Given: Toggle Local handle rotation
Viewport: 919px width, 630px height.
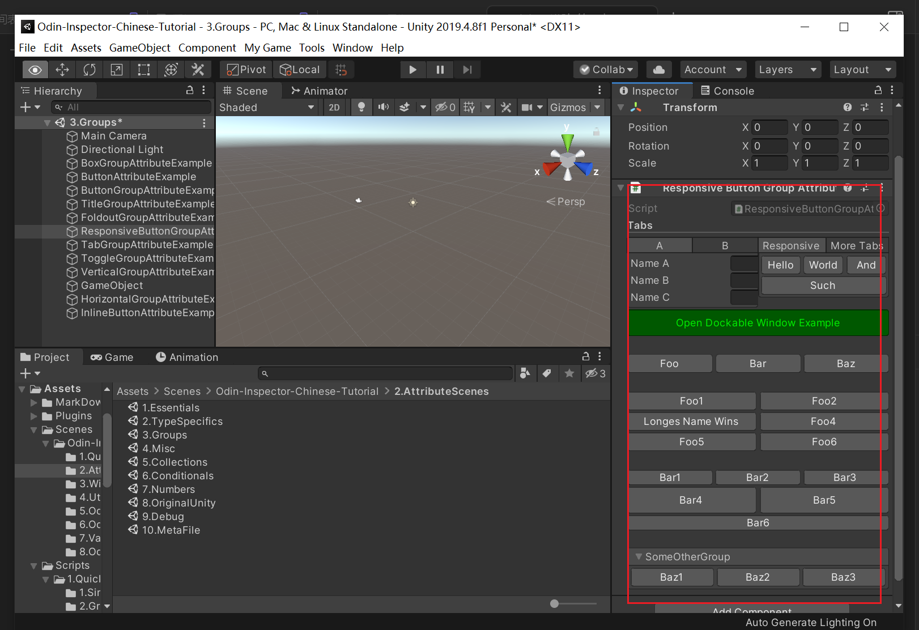Looking at the screenshot, I should tap(300, 70).
